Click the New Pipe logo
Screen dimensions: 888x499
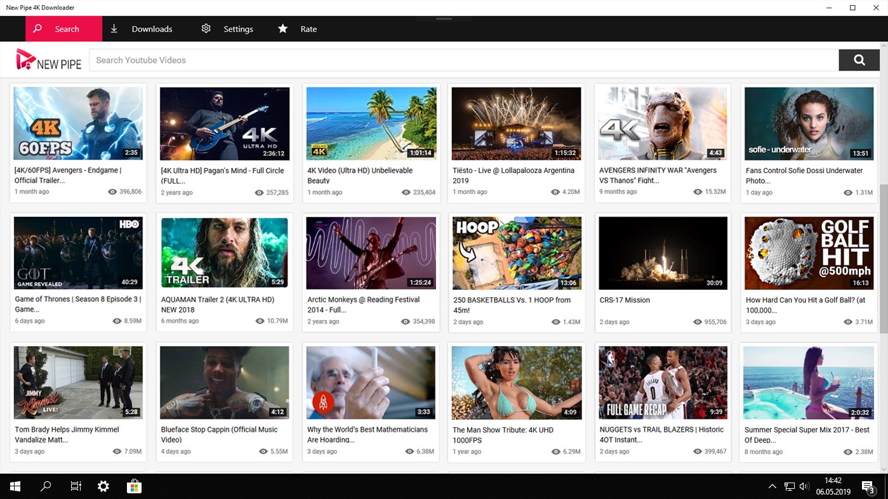tap(49, 60)
